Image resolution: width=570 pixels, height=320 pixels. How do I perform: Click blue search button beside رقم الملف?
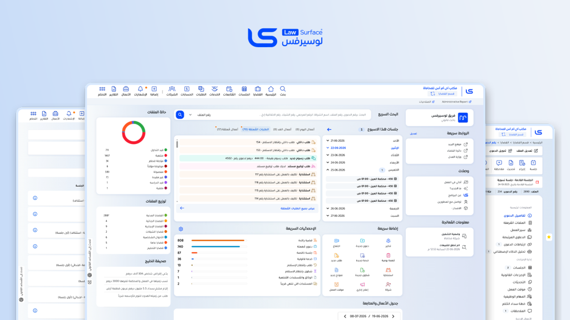coord(180,114)
